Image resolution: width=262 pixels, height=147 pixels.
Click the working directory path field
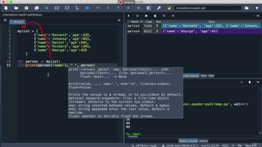click(207, 8)
